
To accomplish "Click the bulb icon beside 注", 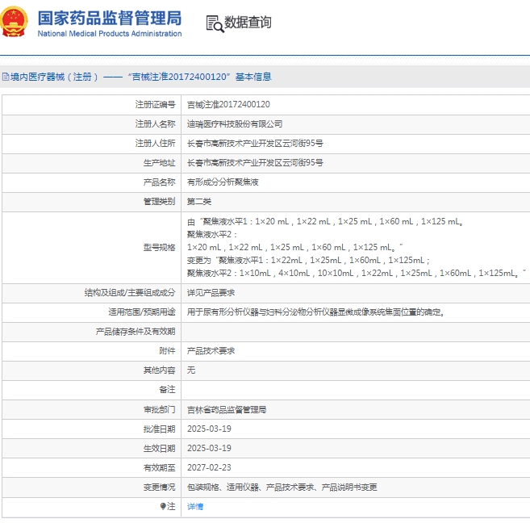I will (x=163, y=506).
